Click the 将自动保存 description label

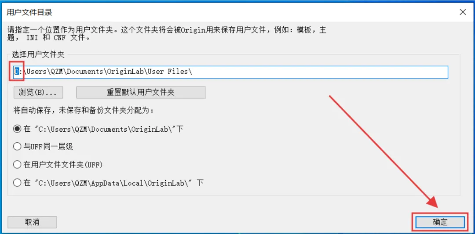coord(83,110)
